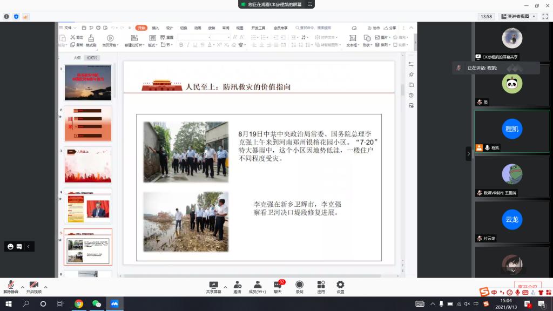Expand the audio options arrow beside 解除静音
This screenshot has height=311, width=553.
point(22,287)
